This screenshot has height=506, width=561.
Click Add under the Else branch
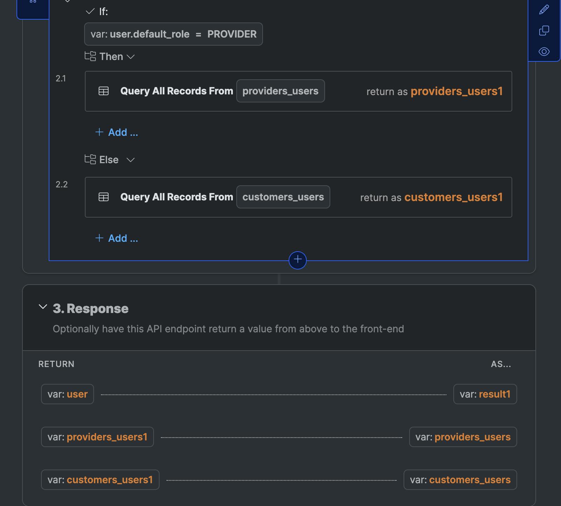[117, 238]
